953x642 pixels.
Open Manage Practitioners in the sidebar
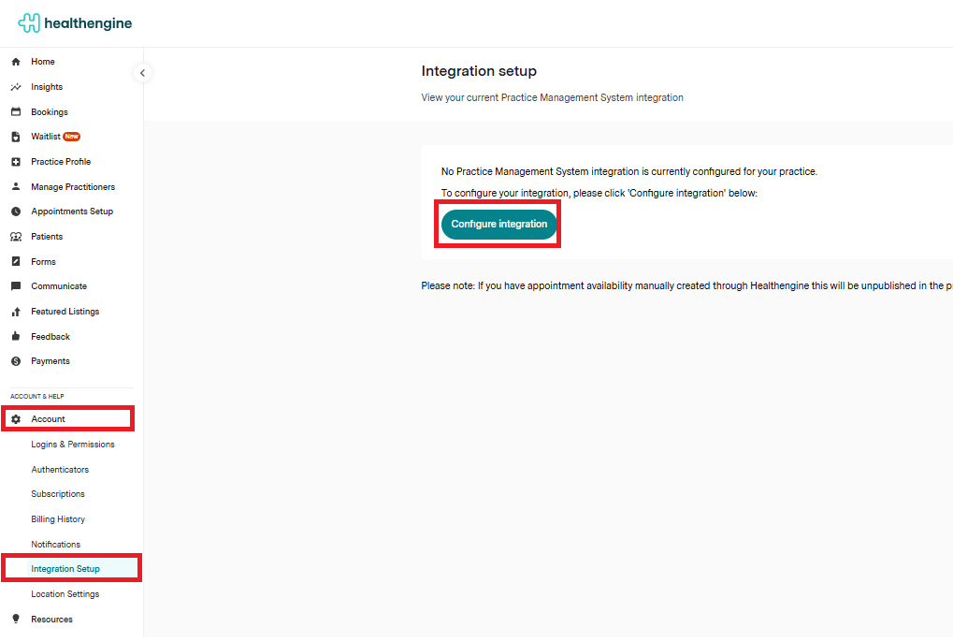point(73,187)
